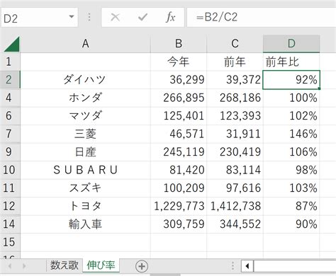Select column B header
The width and height of the screenshot is (336, 276).
tap(179, 44)
